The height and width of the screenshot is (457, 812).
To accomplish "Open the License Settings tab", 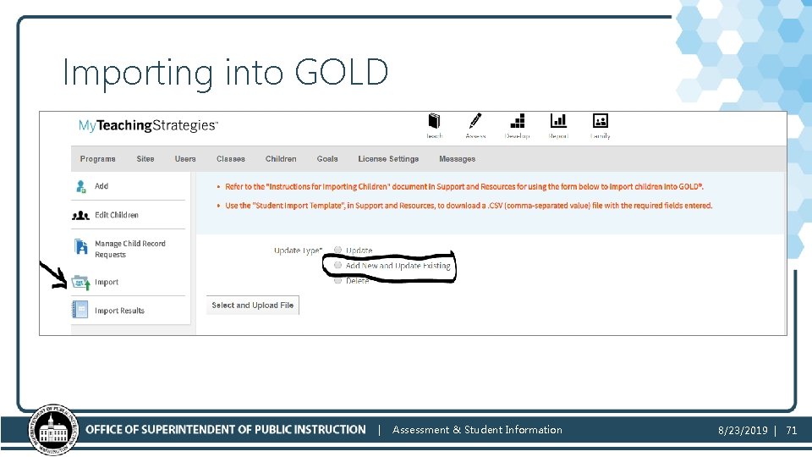I will [388, 159].
